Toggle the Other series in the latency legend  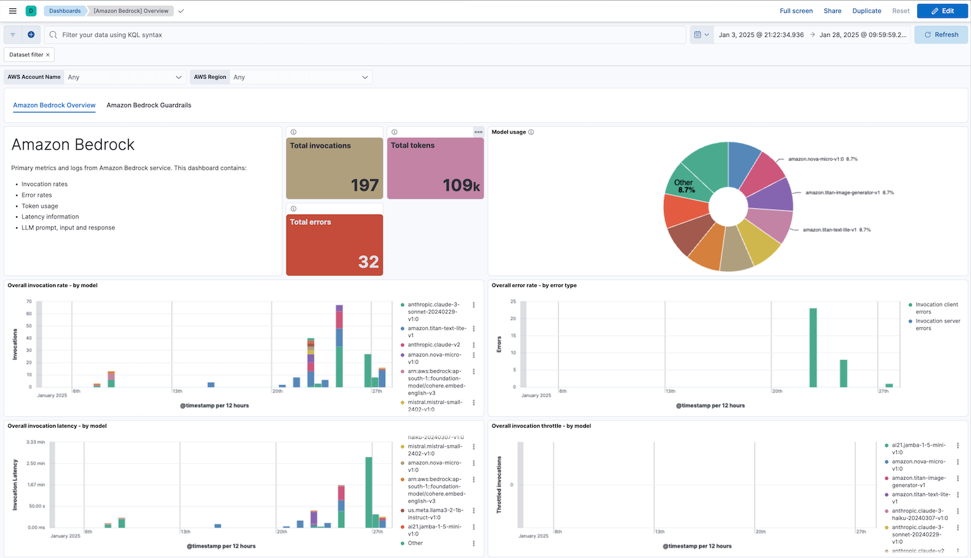[x=414, y=543]
